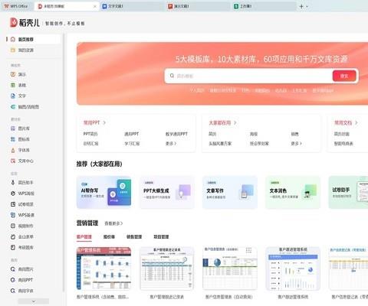This screenshot has width=368, height=306.
Task: Select 销售管理 sub-tab
Action: click(134, 237)
